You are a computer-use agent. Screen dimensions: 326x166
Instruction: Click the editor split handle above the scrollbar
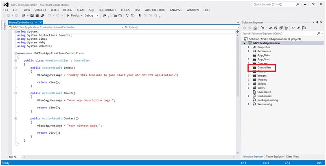pos(238,32)
